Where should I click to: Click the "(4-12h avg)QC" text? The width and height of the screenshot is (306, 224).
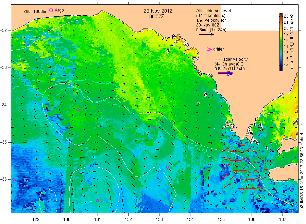229,64
